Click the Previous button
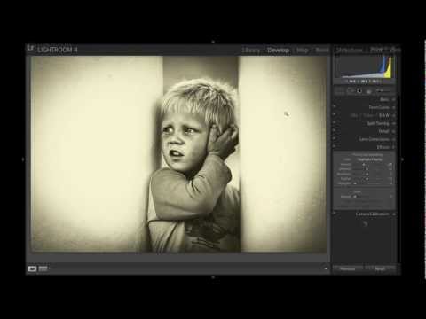This screenshot has width=426, height=319. point(348,268)
